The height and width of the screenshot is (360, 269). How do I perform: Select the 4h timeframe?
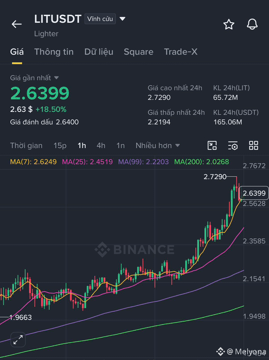pos(101,146)
